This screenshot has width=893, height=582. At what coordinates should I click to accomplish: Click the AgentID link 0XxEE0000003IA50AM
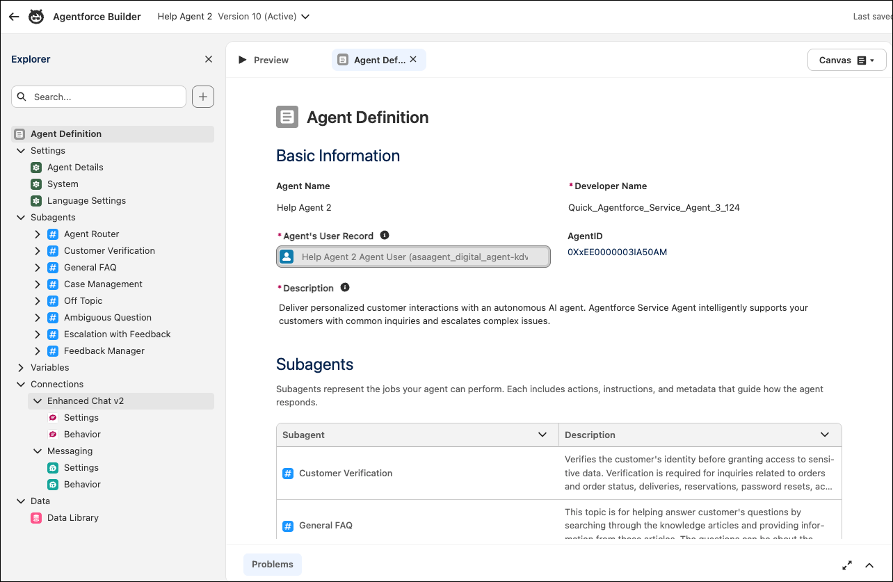(618, 252)
